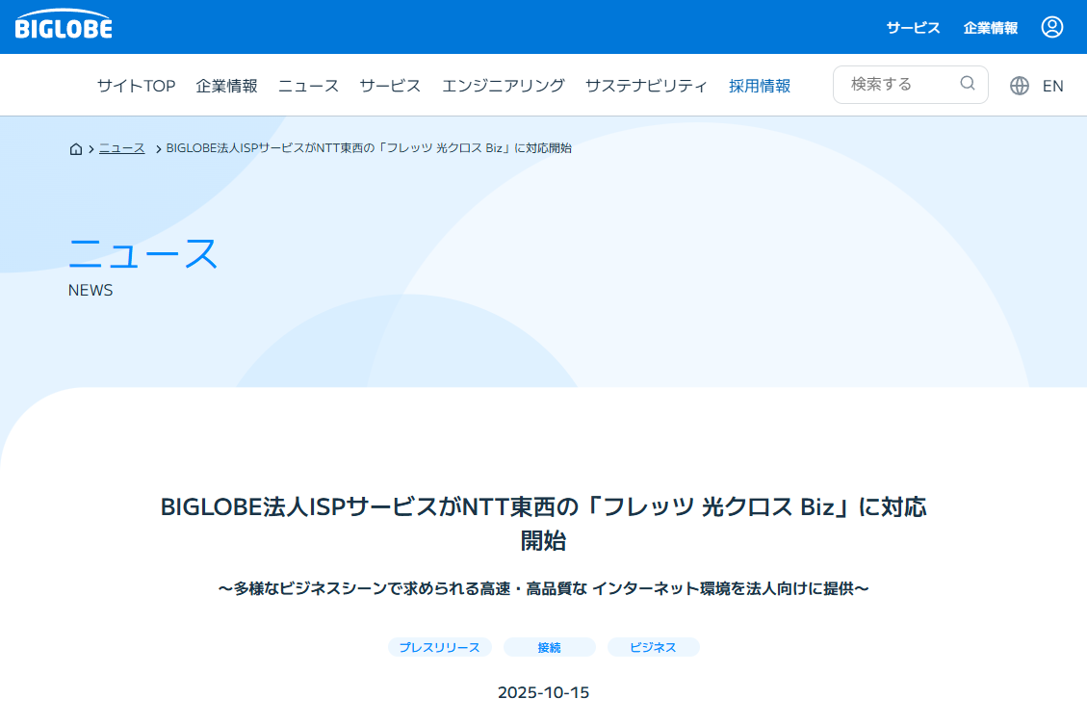Click the search magnifier icon
Screen dimensions: 1087x725
click(x=967, y=84)
